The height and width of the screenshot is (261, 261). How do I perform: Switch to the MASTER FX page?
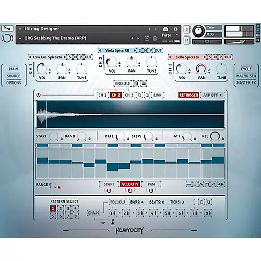pyautogui.click(x=246, y=83)
